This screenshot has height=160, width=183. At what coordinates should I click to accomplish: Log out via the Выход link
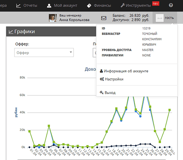(x=110, y=93)
